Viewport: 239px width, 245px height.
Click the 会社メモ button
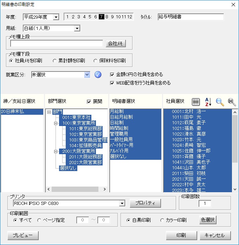(116, 43)
